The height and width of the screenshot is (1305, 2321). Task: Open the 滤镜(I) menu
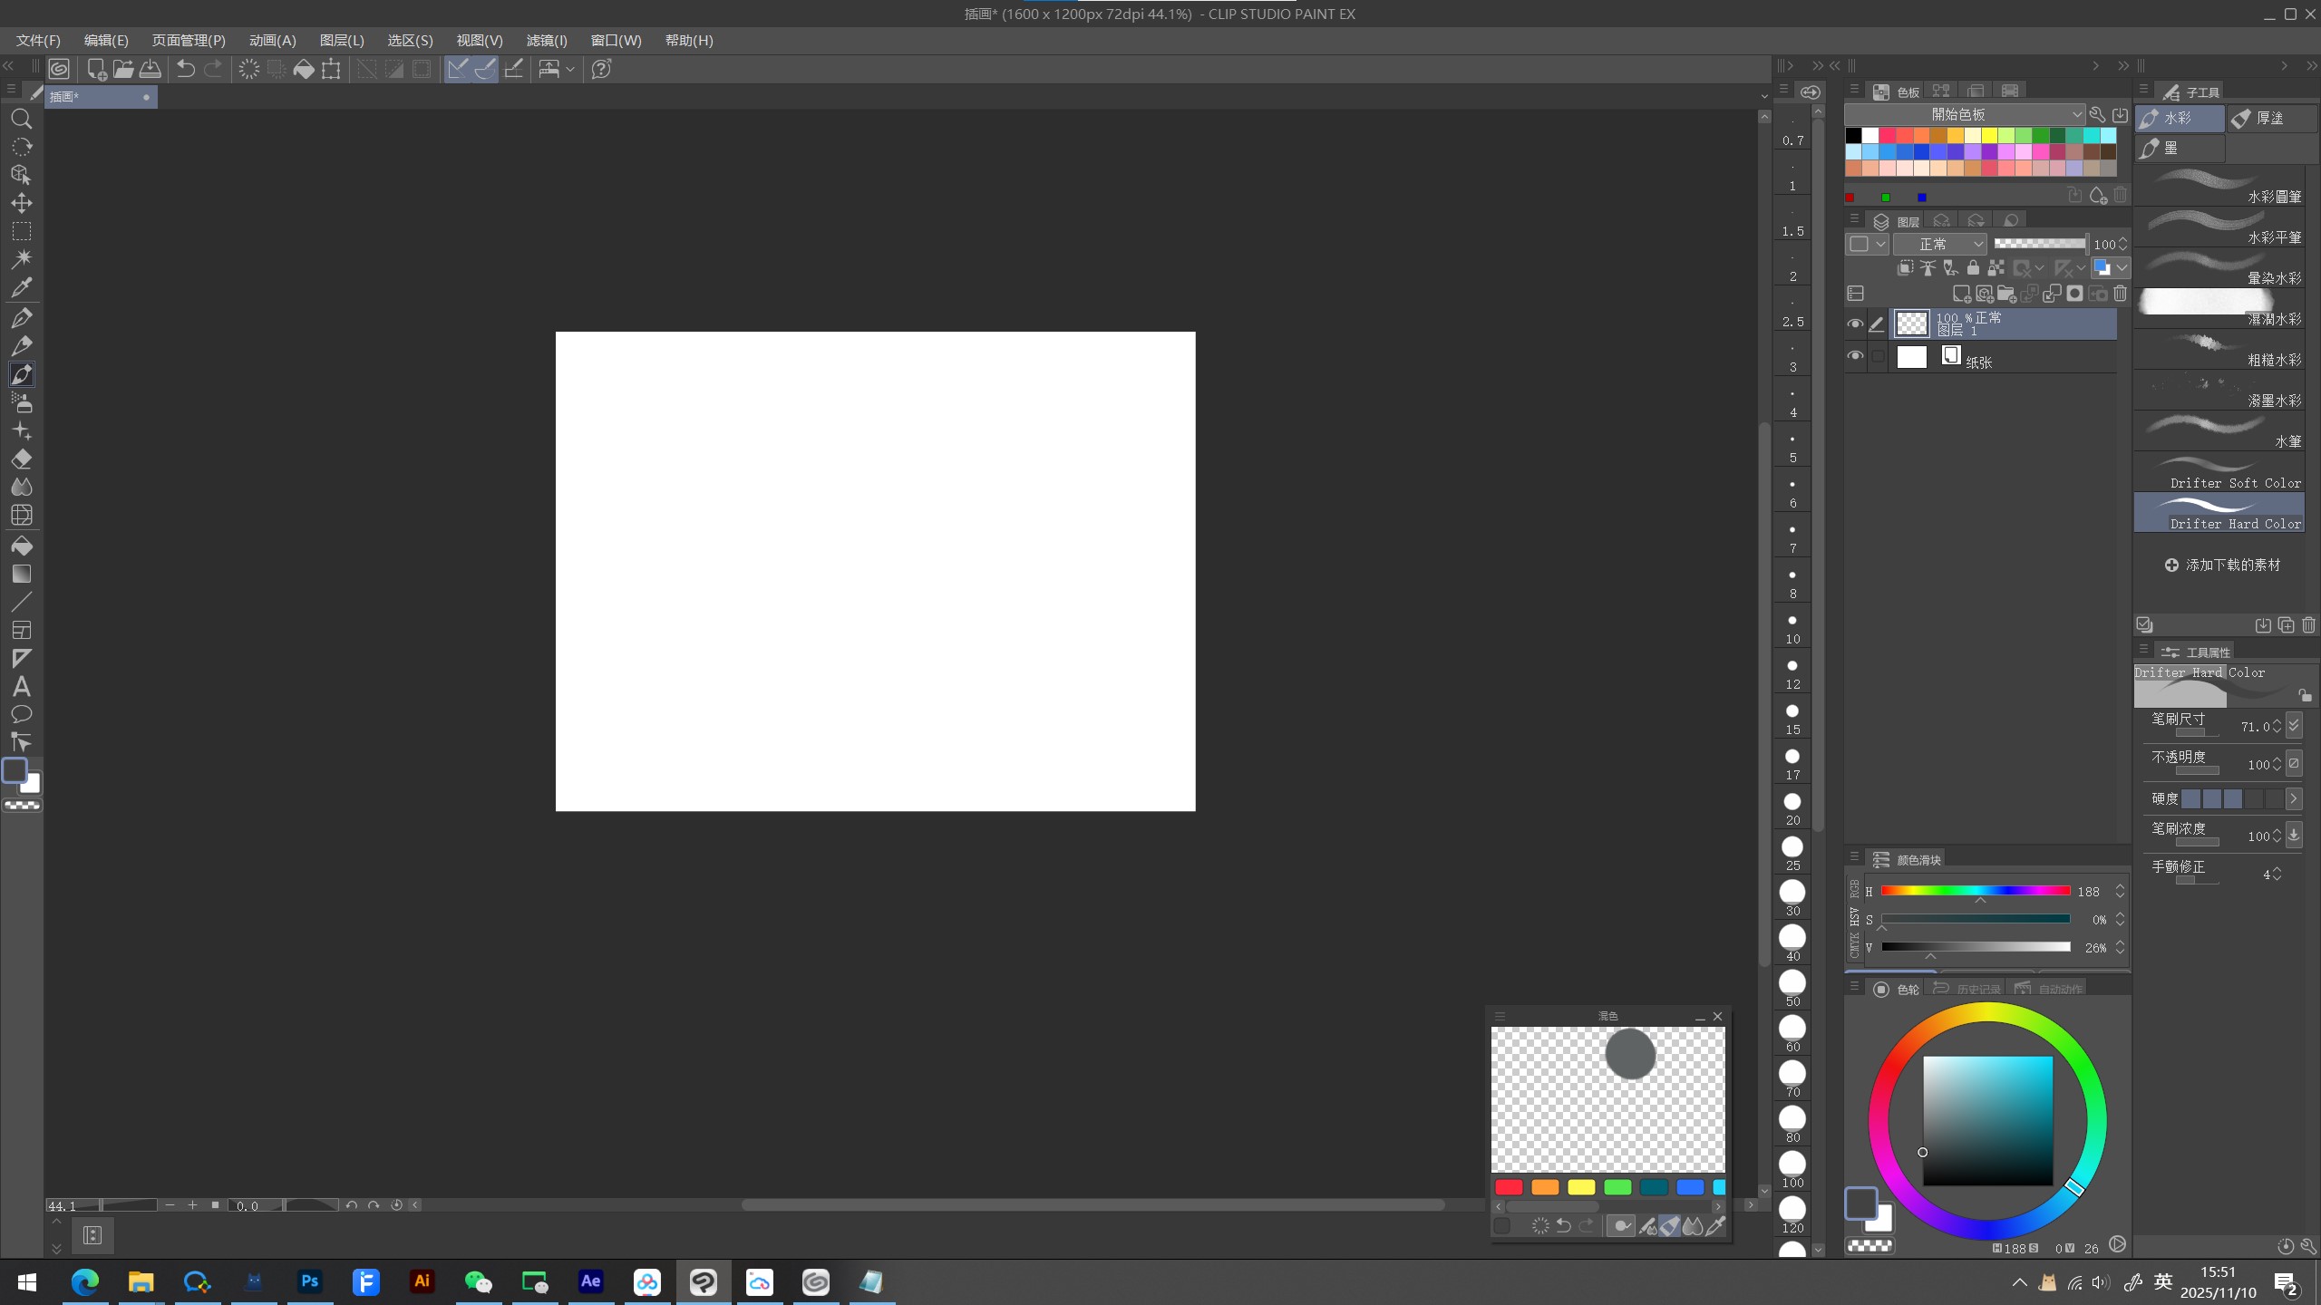tap(546, 41)
